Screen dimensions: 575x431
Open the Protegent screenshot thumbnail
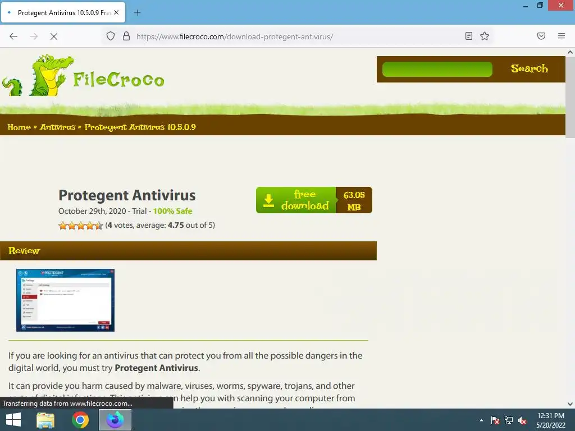[x=65, y=300]
